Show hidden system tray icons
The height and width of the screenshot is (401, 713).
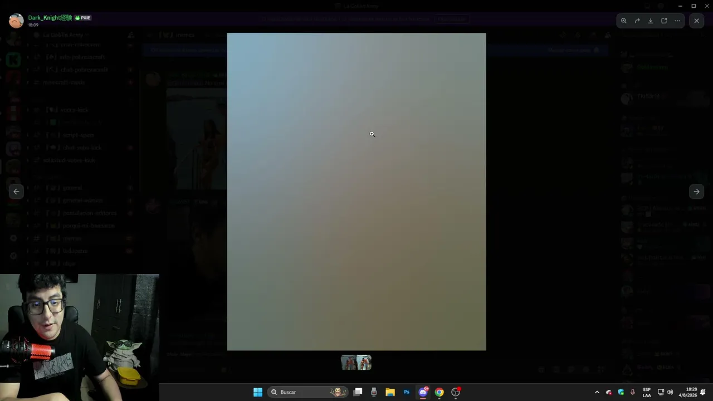(x=597, y=392)
